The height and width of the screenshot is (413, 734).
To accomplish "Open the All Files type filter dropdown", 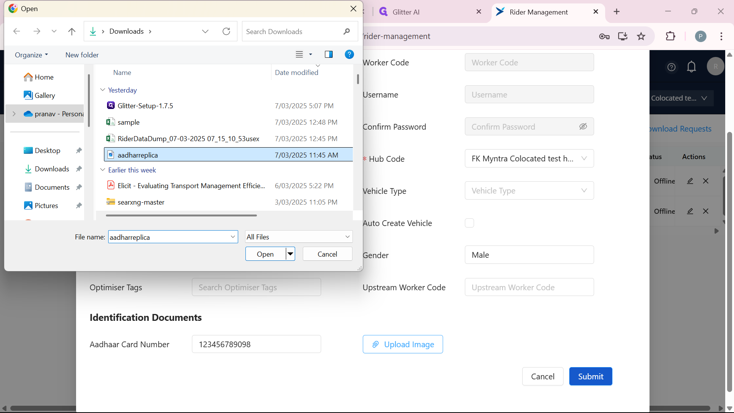I will click(x=299, y=237).
